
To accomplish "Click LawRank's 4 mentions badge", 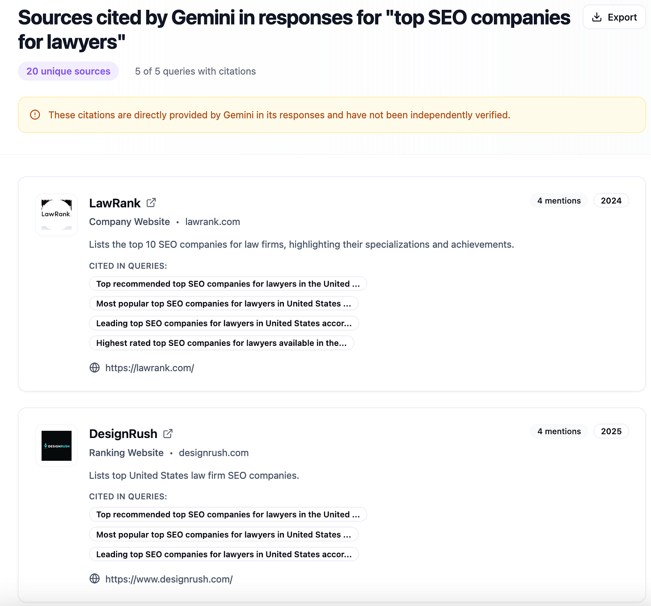I will pos(559,201).
